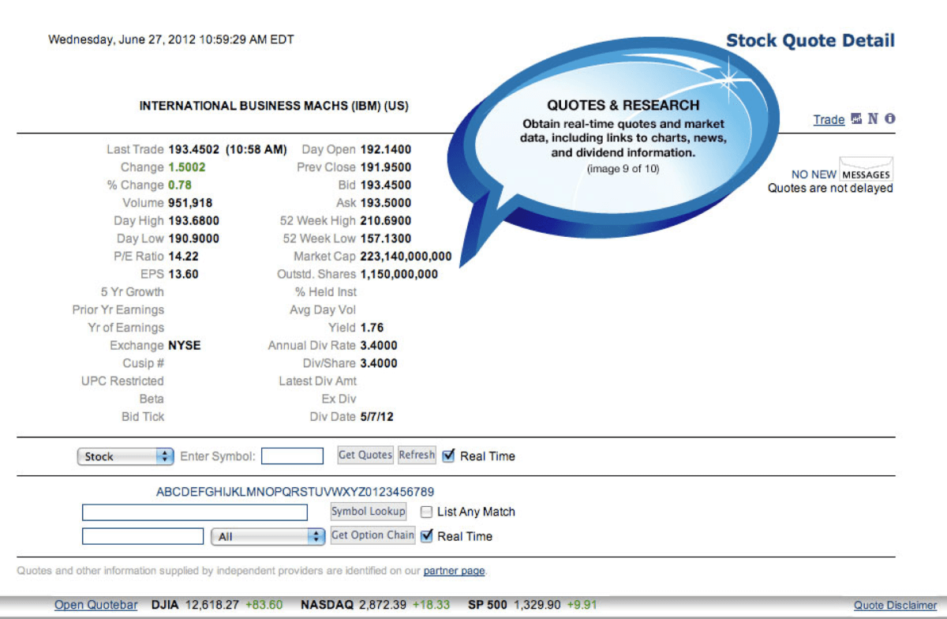
Task: Open the Stock security type dropdown
Action: [x=125, y=456]
